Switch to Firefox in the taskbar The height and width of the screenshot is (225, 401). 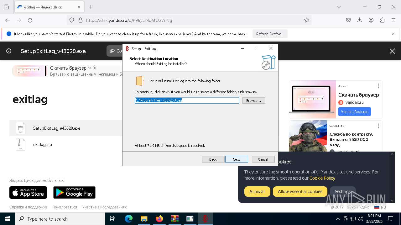[x=159, y=219]
